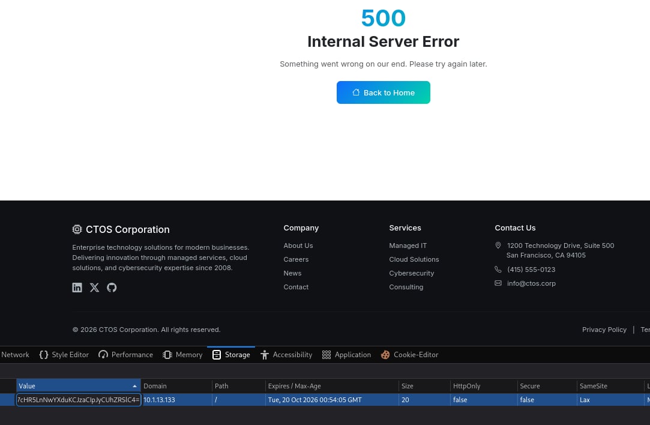Open the News footer link

click(x=292, y=273)
